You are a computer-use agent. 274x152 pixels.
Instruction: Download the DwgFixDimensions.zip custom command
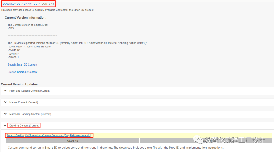(x=49, y=135)
